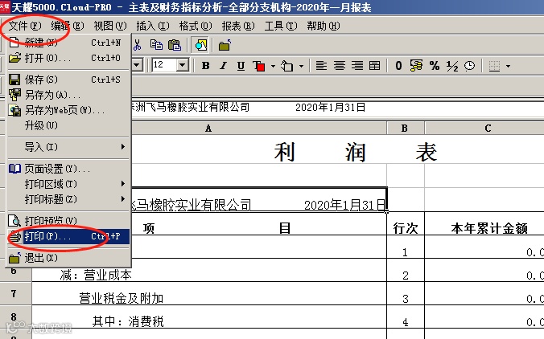Click the currency format coins icon
Viewport: 544px width, 339px height.
click(x=416, y=65)
